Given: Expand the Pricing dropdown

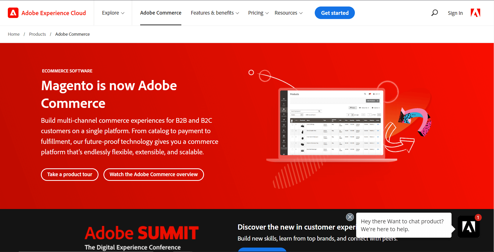Looking at the screenshot, I should pos(258,13).
